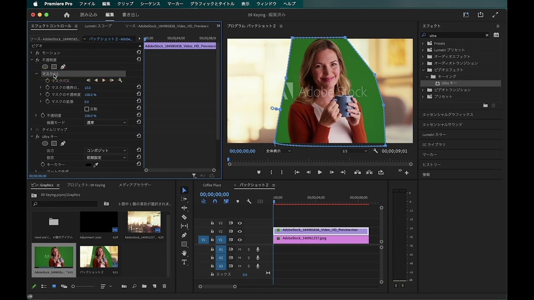
Task: Open the Export workspace
Action: click(x=131, y=15)
